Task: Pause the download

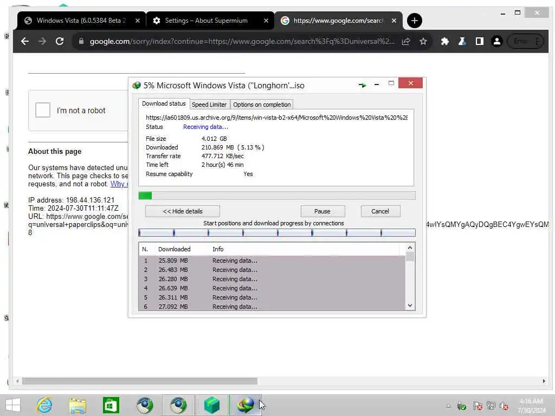Action: [x=322, y=211]
